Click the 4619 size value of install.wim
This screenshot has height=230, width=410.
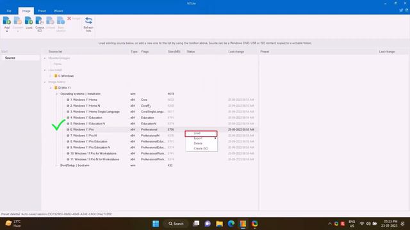pos(171,94)
